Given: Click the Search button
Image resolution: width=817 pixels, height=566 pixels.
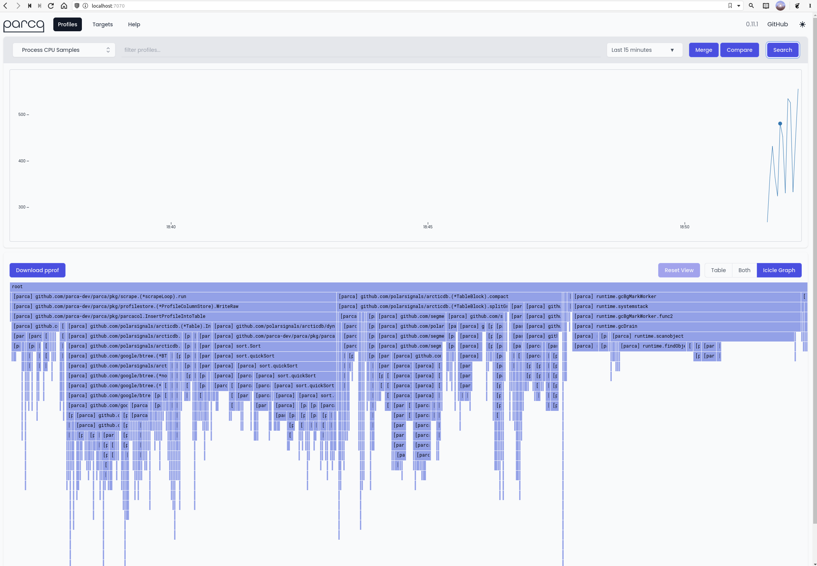Looking at the screenshot, I should (x=782, y=50).
